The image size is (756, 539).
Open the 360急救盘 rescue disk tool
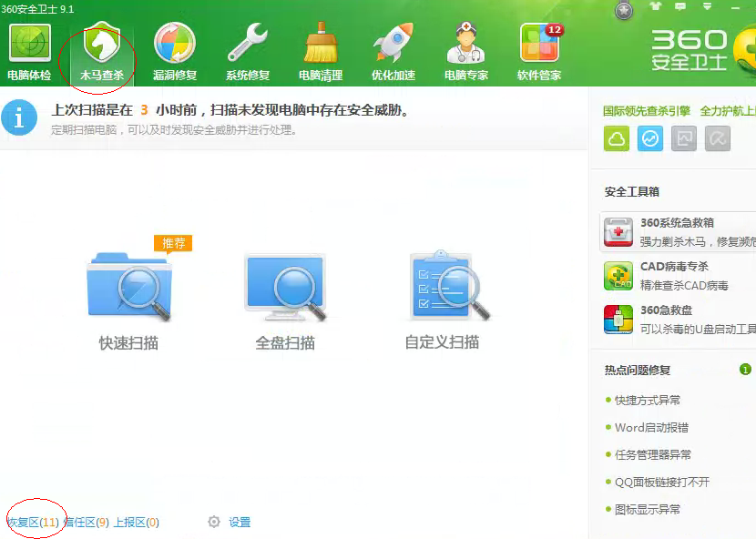click(x=679, y=320)
